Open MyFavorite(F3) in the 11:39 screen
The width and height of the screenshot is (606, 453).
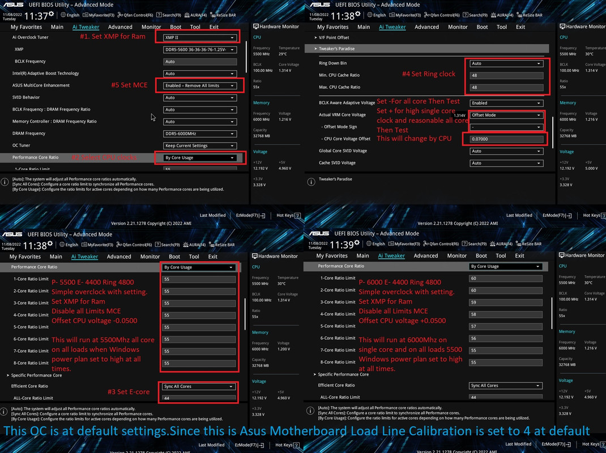pos(404,244)
